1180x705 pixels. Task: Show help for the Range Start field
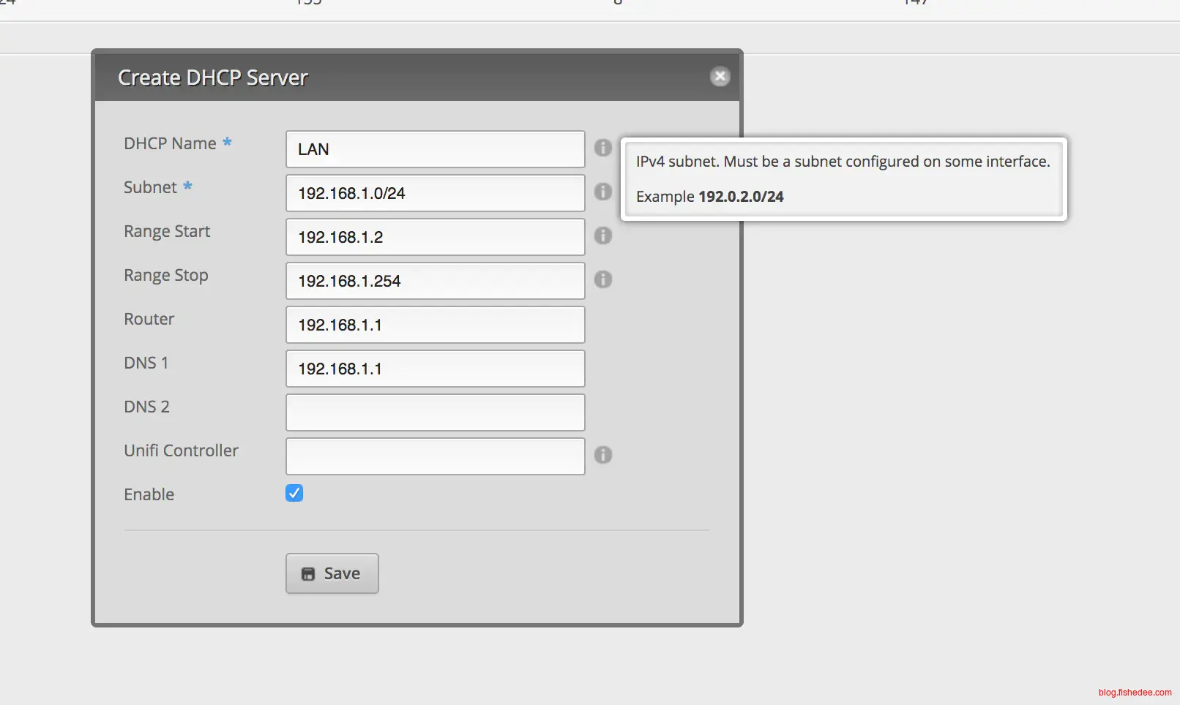tap(602, 235)
